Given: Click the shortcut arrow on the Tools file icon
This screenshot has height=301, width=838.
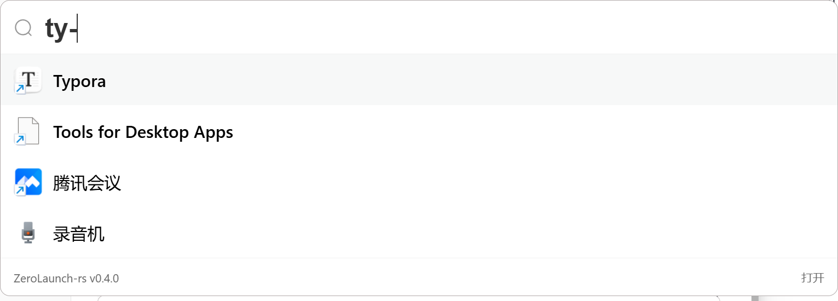Looking at the screenshot, I should (x=20, y=140).
